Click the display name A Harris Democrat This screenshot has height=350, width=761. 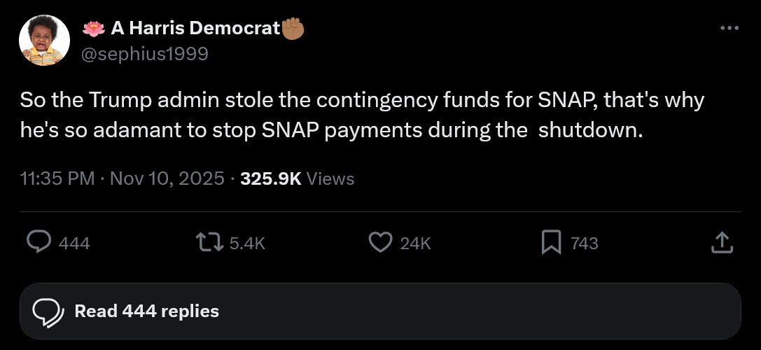point(195,28)
